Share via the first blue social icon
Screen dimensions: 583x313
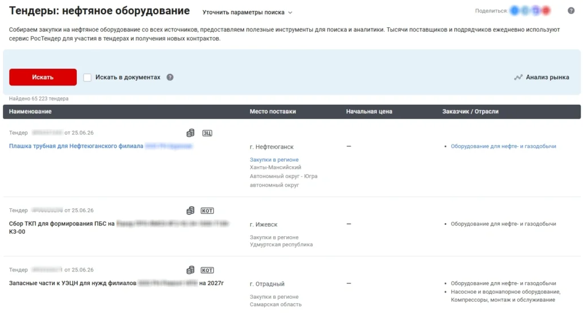click(x=515, y=11)
